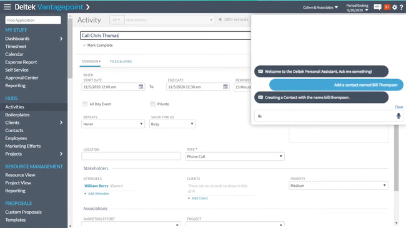Click the sidebar scroll down arrow
Viewport: 406px width, 228px height.
coord(70,226)
